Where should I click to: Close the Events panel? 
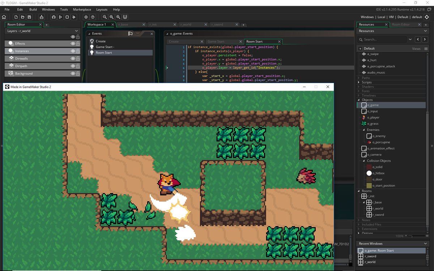152,34
